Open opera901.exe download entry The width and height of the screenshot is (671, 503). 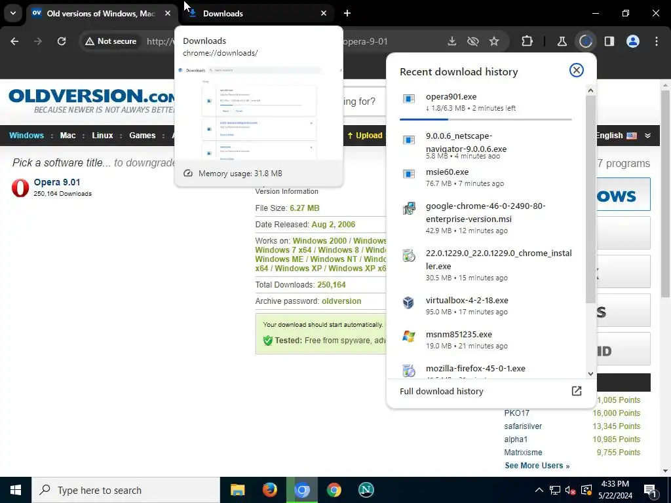(486, 102)
